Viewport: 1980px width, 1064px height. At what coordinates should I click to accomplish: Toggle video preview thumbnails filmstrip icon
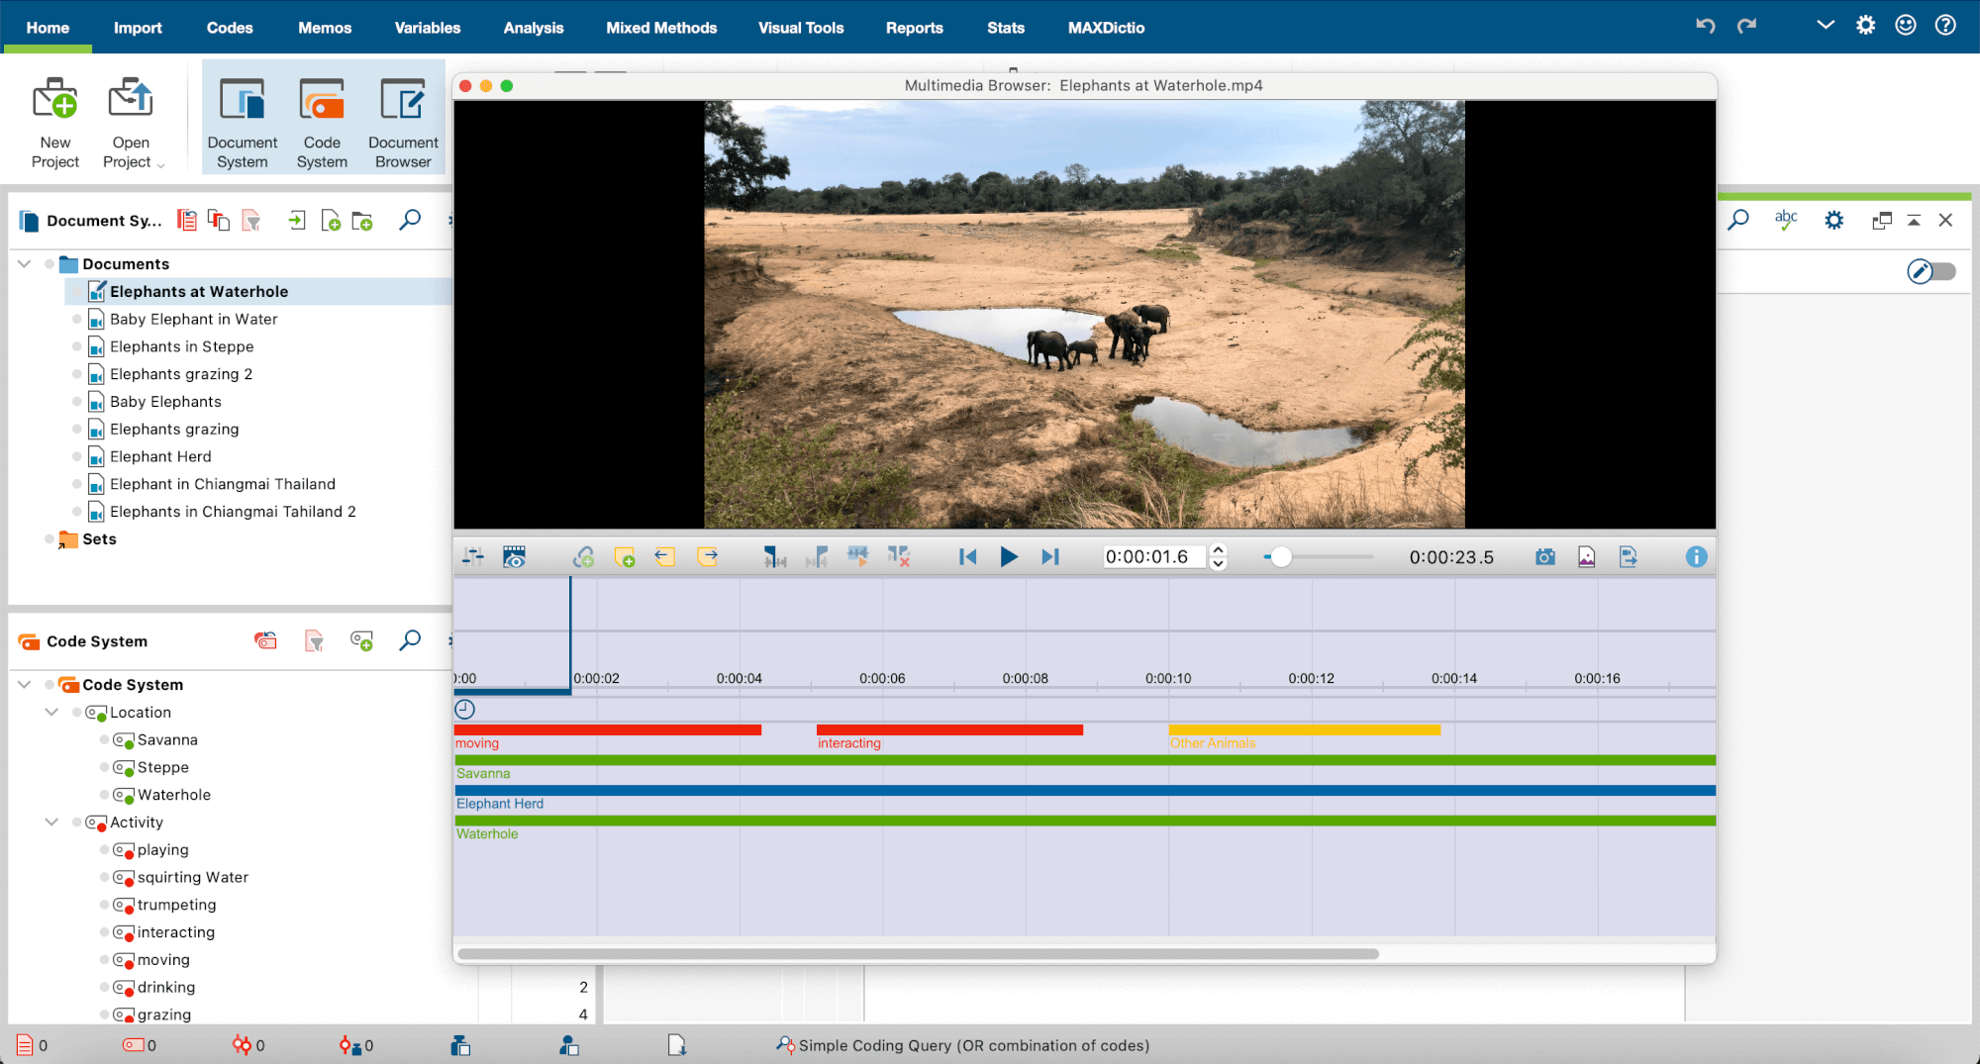coord(514,557)
